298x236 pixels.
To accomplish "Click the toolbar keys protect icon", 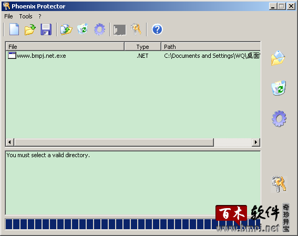I will tap(136, 29).
